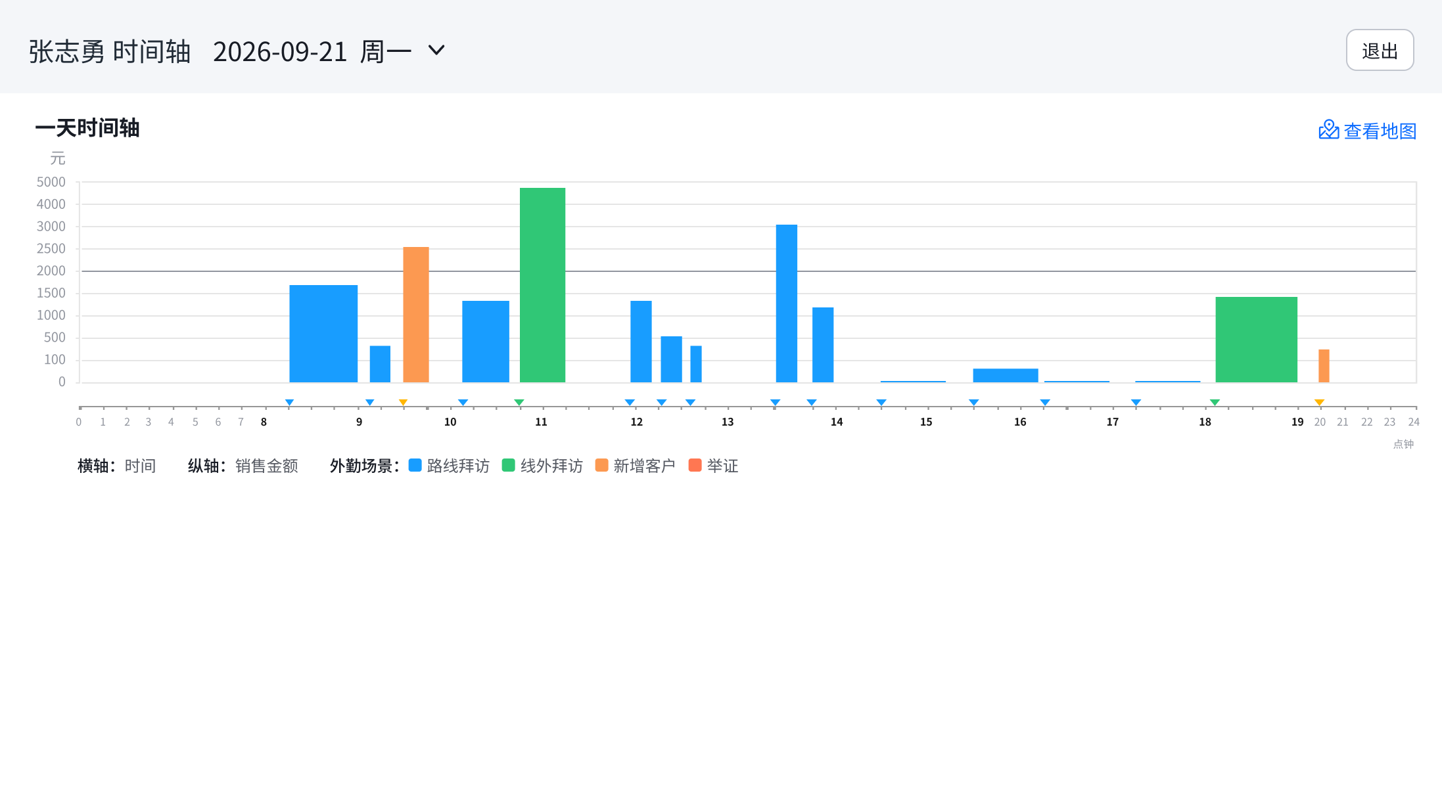Click the yellow triangle marker at 20
The width and height of the screenshot is (1442, 804).
pos(1319,402)
